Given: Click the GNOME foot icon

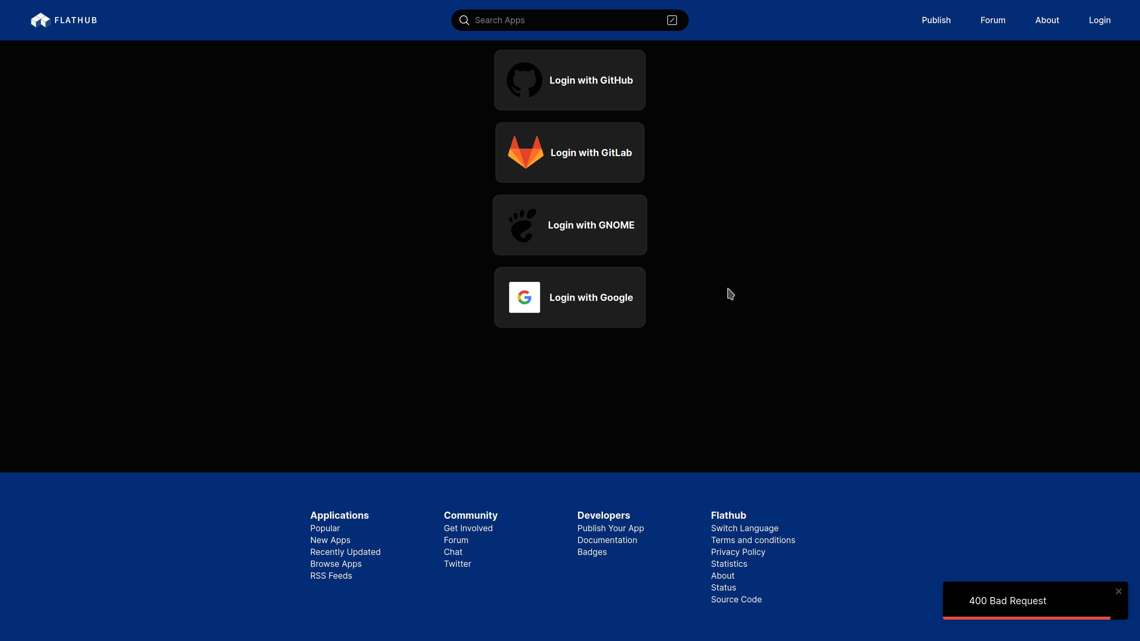Looking at the screenshot, I should [x=522, y=225].
